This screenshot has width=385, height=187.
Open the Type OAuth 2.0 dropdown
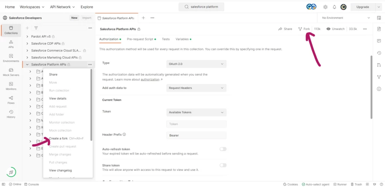pyautogui.click(x=196, y=64)
